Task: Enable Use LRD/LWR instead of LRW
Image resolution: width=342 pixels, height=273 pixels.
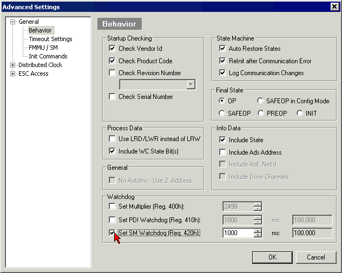Action: [x=113, y=139]
